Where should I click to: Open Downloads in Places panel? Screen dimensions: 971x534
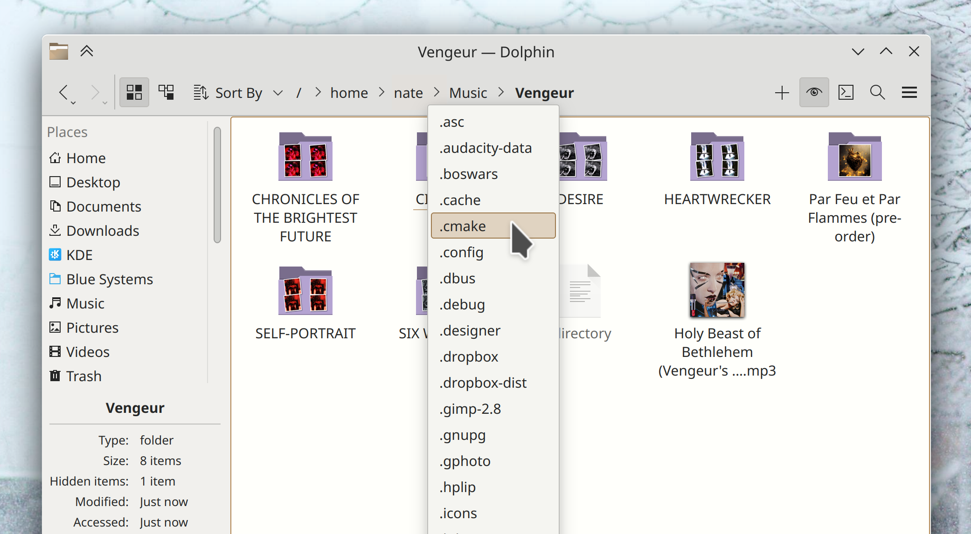pyautogui.click(x=103, y=231)
